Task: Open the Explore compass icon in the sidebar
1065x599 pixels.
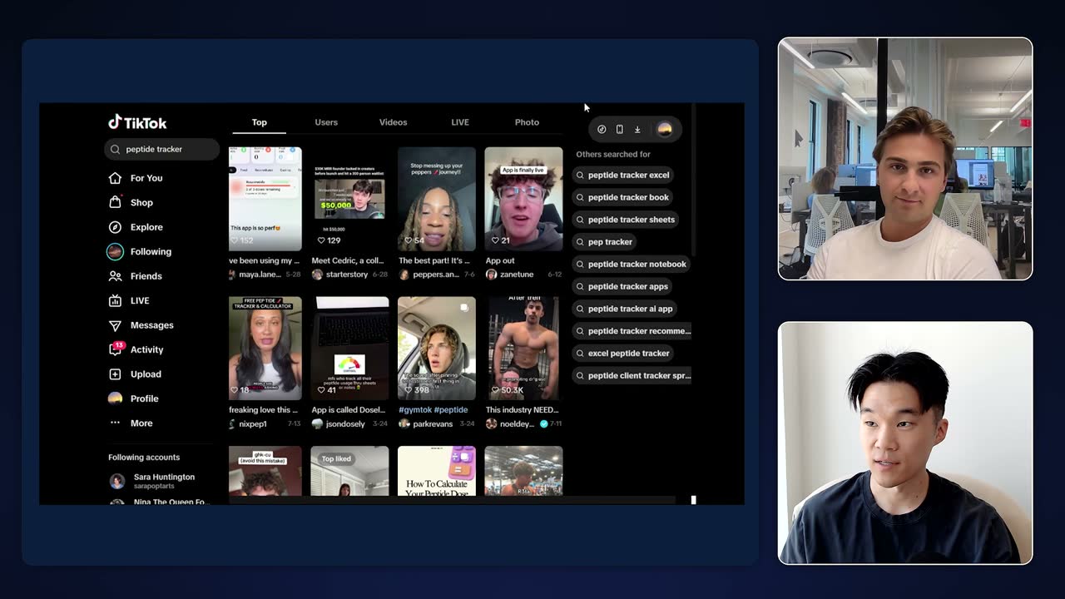Action: [x=115, y=227]
